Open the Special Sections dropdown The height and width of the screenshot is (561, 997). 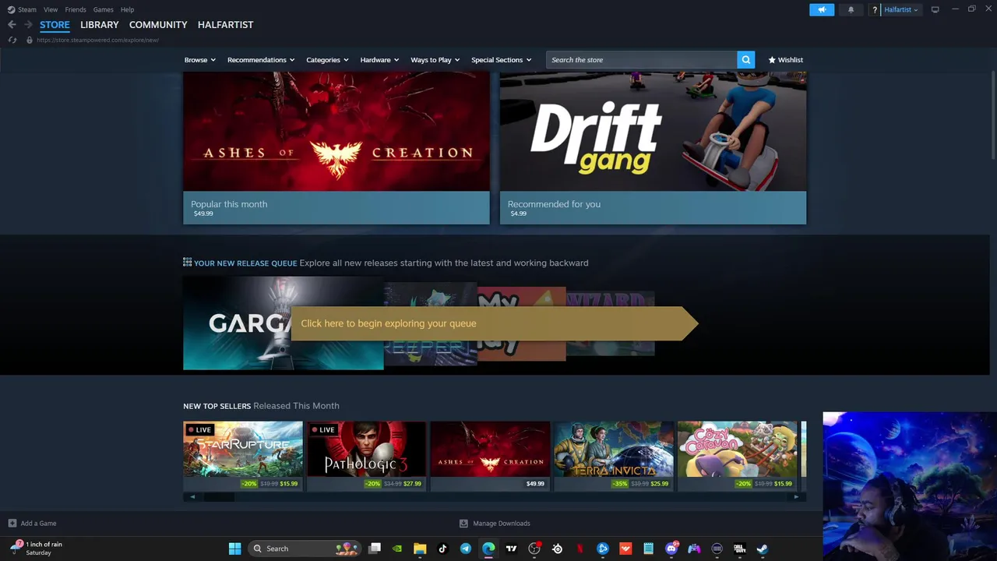(502, 60)
